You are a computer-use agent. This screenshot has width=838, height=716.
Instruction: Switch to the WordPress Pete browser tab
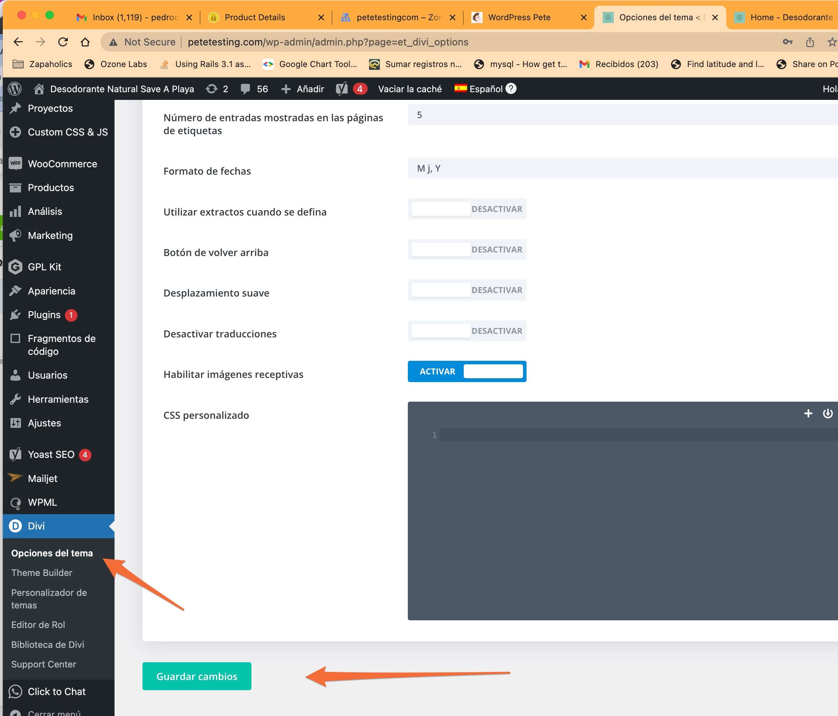(519, 17)
